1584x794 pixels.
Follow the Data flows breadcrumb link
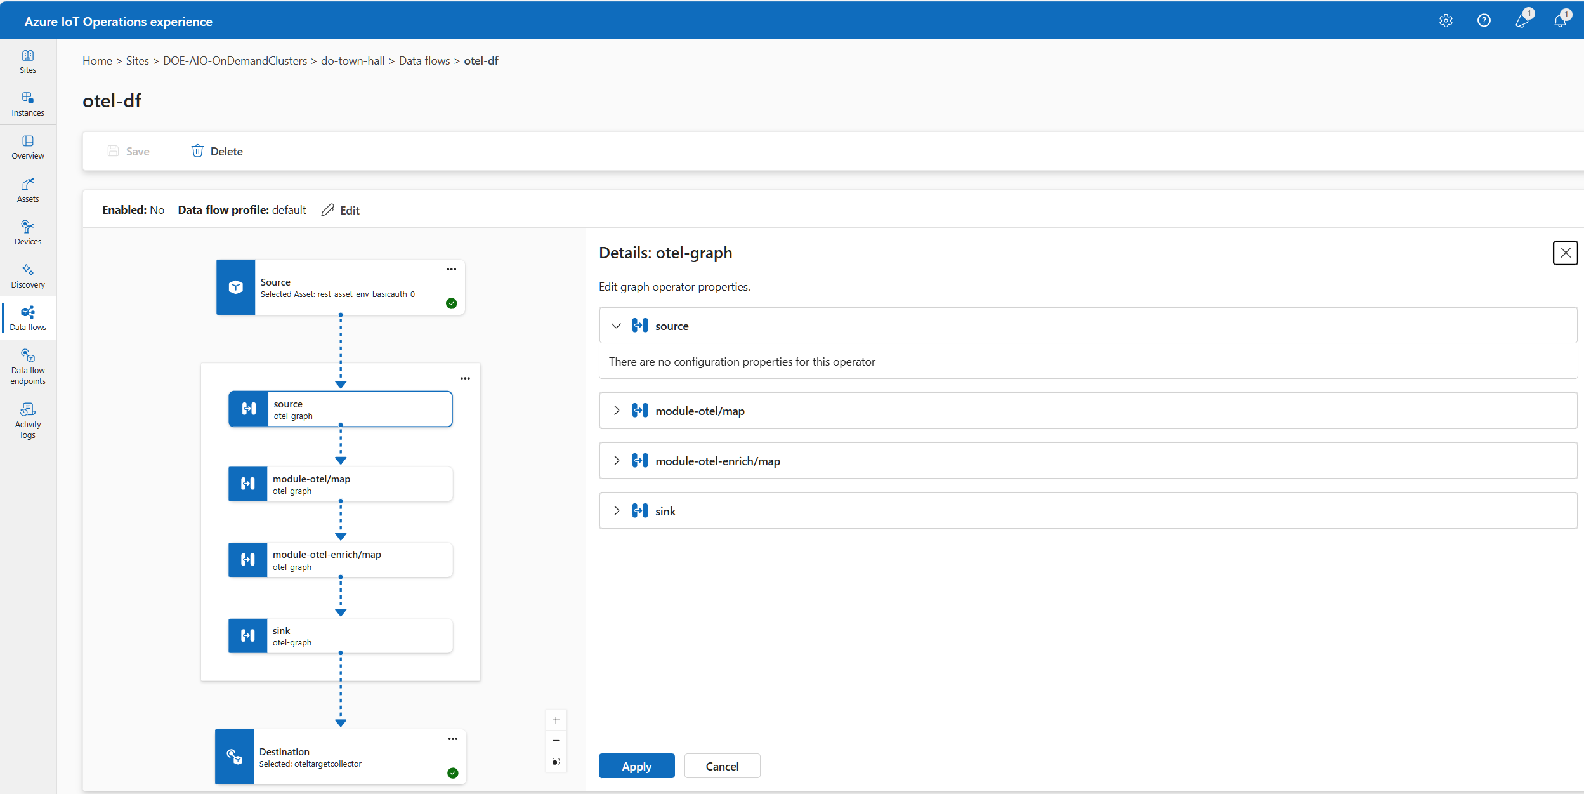click(424, 60)
